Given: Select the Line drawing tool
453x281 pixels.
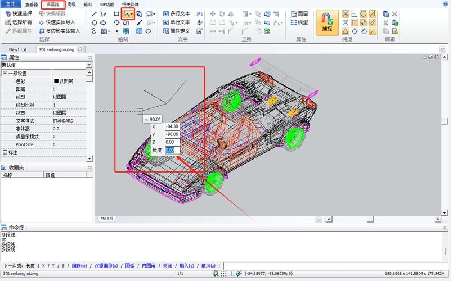Looking at the screenshot, I should tap(94, 14).
